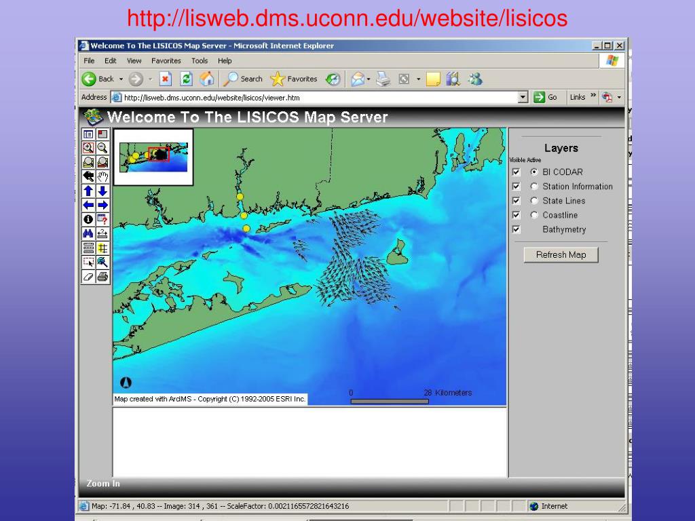This screenshot has width=695, height=521.
Task: Click the Messenger icon in browser toolbar
Action: tap(475, 79)
